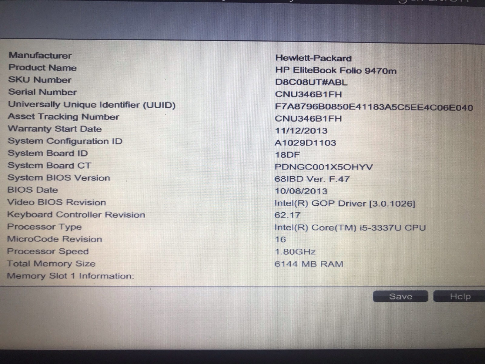Click the 62.17 keyboard controller value

point(287,215)
